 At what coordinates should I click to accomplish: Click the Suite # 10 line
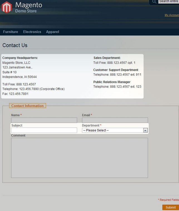[9, 72]
